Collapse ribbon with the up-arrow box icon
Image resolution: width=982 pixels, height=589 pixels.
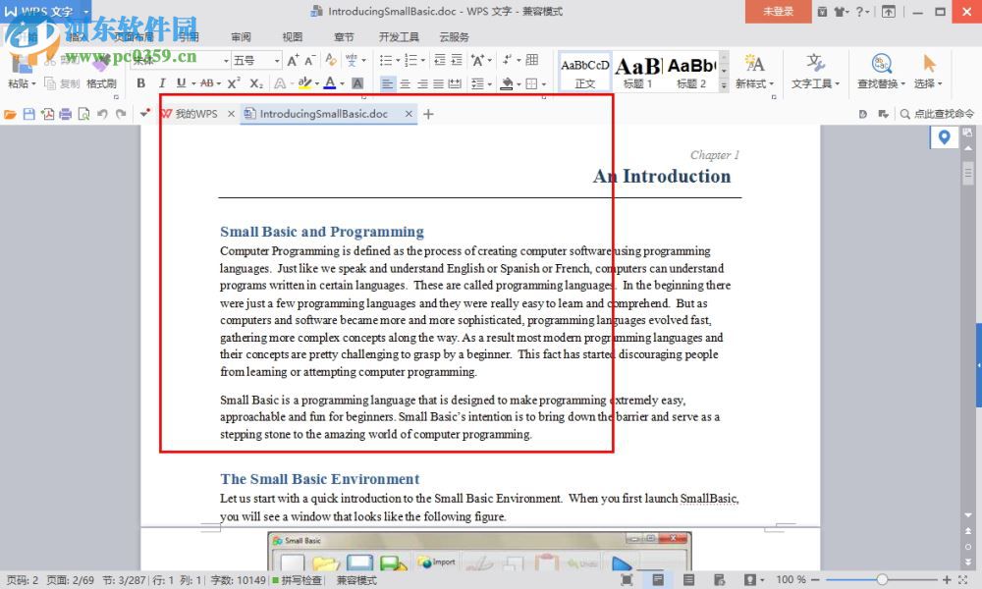[x=888, y=11]
